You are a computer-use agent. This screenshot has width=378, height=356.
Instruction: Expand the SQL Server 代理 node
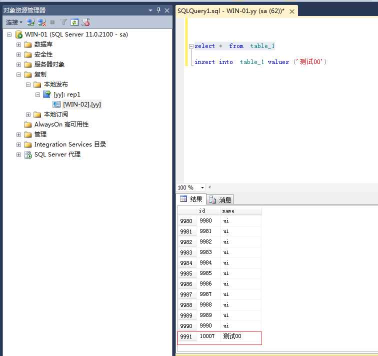point(18,154)
